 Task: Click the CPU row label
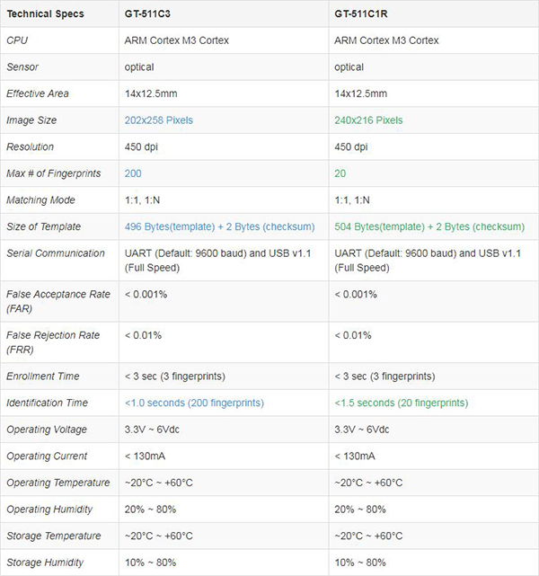[17, 40]
